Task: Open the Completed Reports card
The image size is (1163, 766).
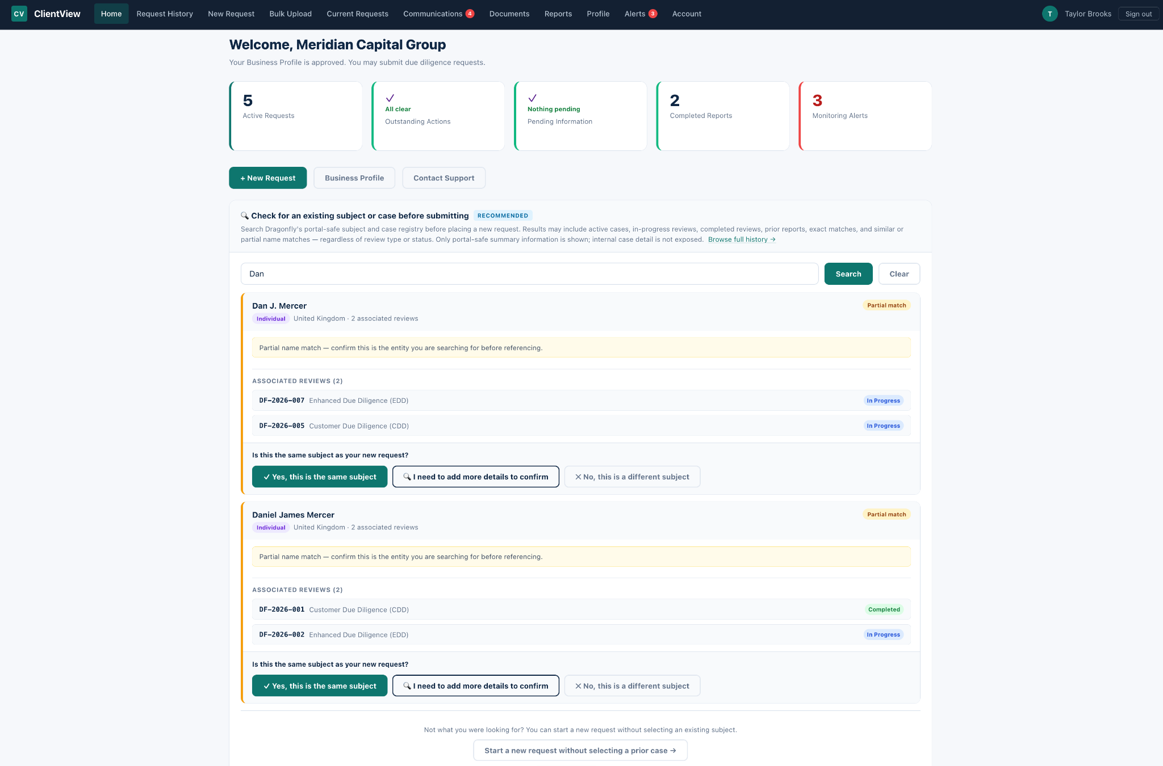Action: [723, 116]
